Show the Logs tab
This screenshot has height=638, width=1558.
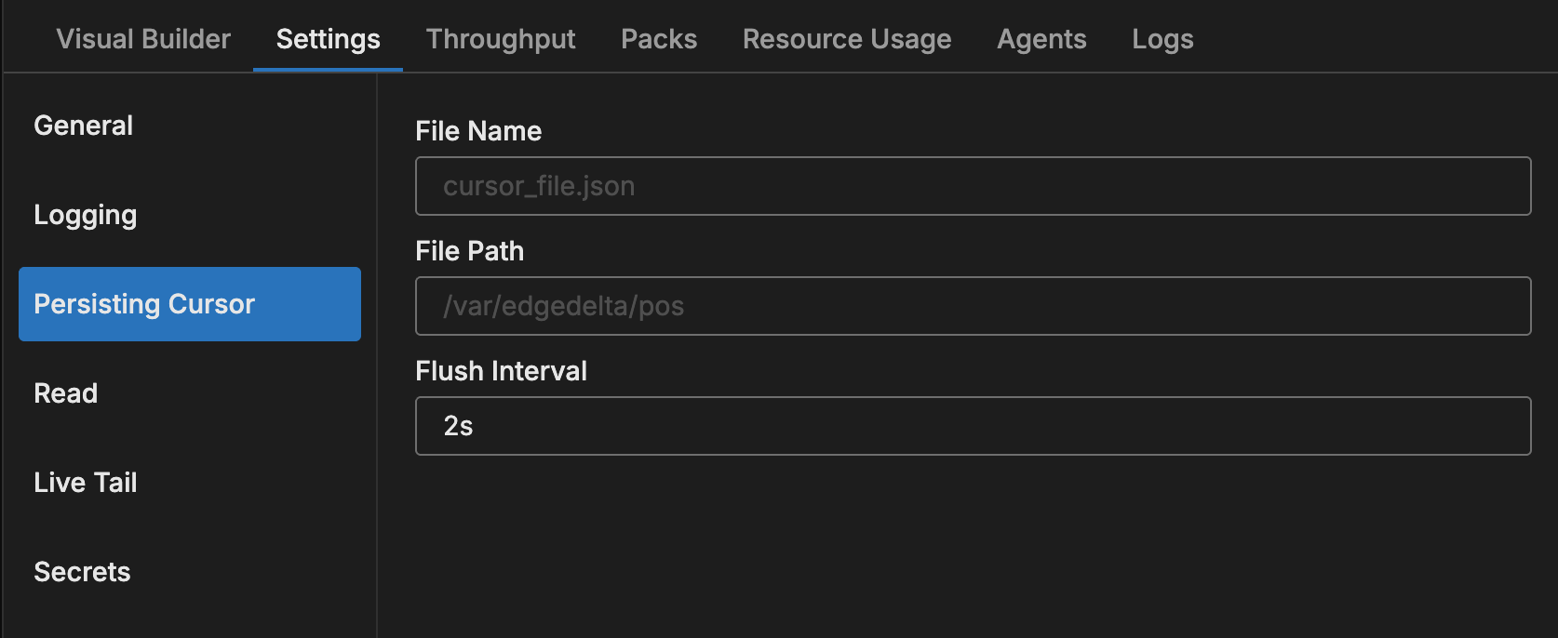(1162, 39)
